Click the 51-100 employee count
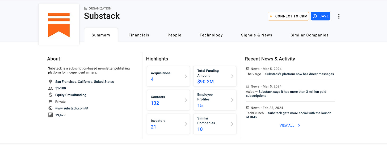Image resolution: width=387 pixels, height=147 pixels. [x=61, y=88]
